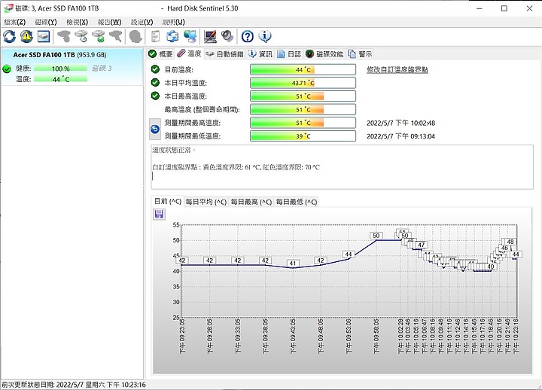This screenshot has height=390, width=542.
Task: Switch to 每日最高 (^C) graph tab
Action: pos(251,202)
